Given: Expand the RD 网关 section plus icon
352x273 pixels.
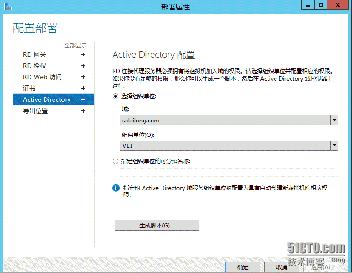Looking at the screenshot, I should coord(83,54).
